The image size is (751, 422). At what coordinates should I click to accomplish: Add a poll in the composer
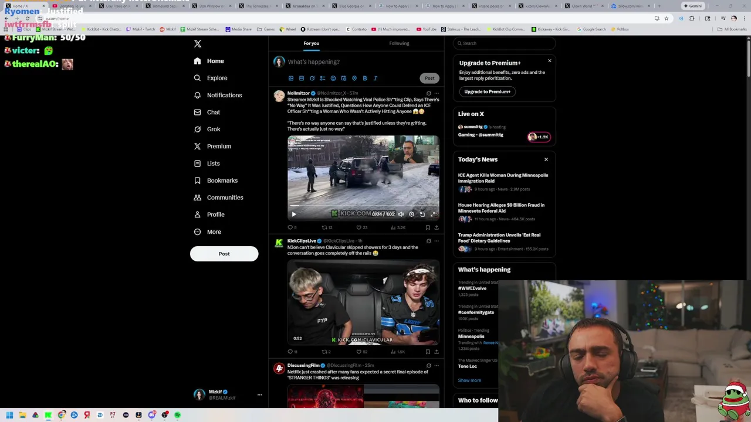click(x=323, y=79)
